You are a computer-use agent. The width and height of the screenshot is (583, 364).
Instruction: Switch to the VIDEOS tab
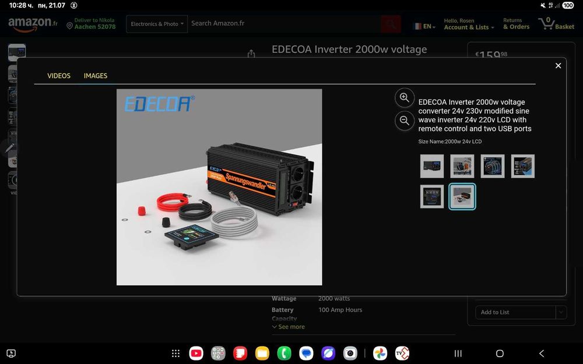pyautogui.click(x=59, y=76)
